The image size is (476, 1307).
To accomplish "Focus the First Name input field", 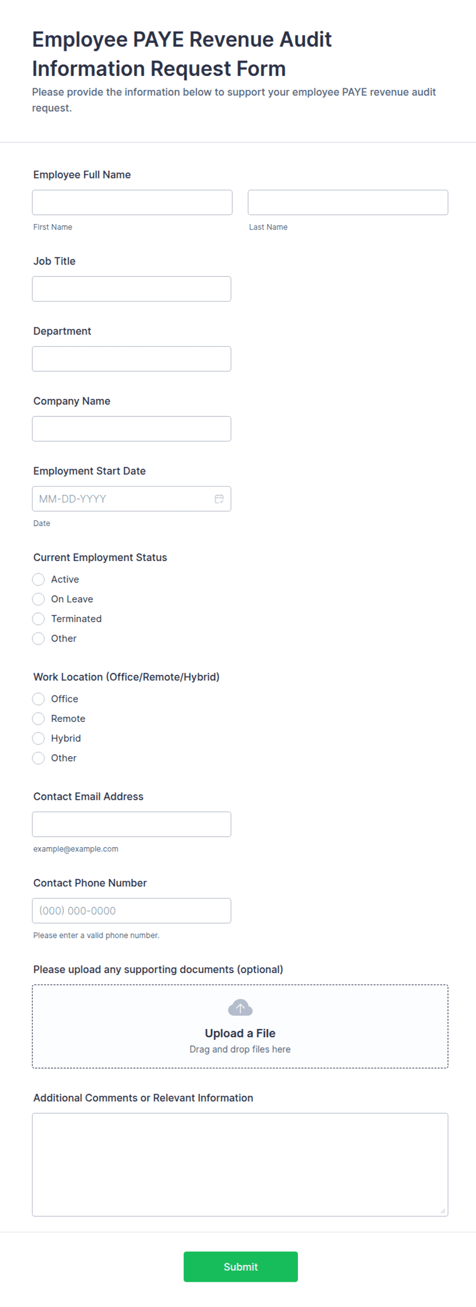I will (x=132, y=203).
